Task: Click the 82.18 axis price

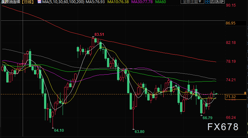Action: 231,43
